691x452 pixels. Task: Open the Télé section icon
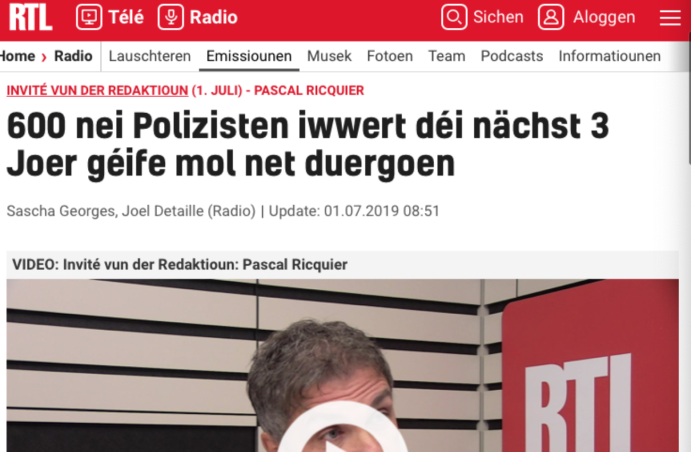pos(89,17)
